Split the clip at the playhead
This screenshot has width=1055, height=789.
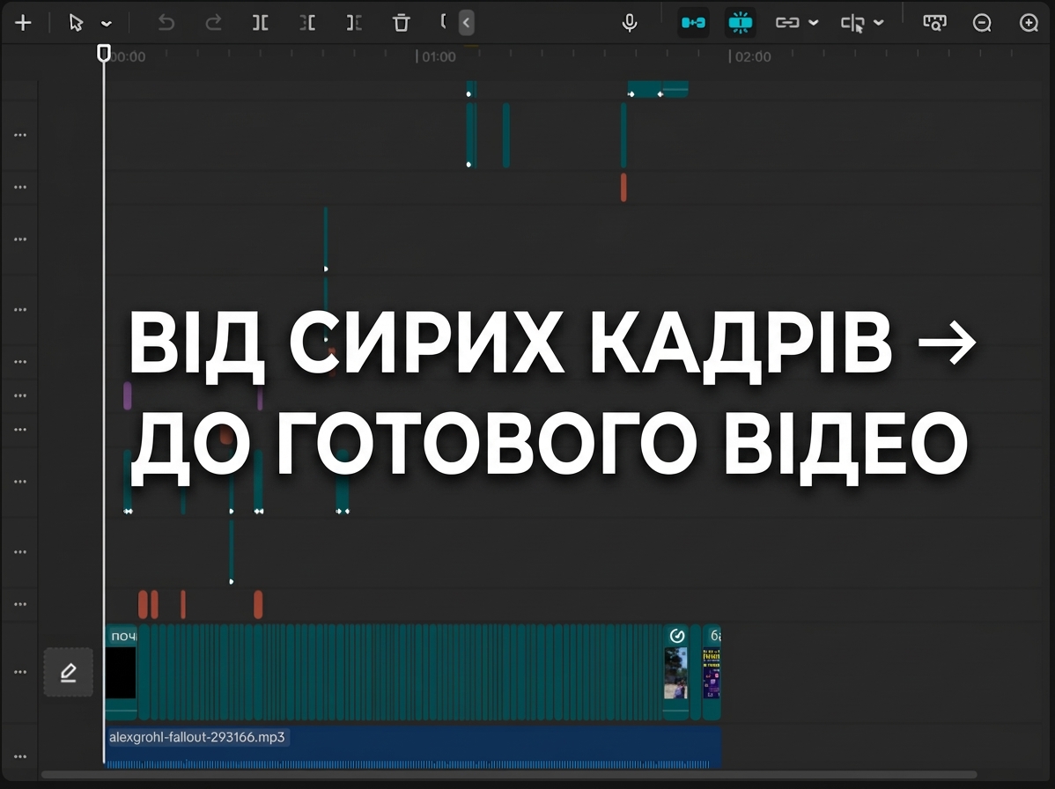tap(261, 23)
